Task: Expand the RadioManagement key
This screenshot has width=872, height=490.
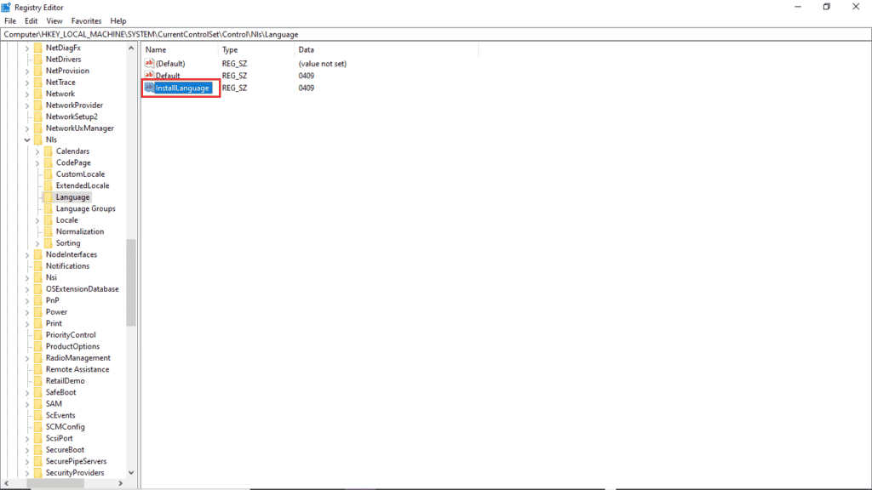Action: click(x=26, y=358)
